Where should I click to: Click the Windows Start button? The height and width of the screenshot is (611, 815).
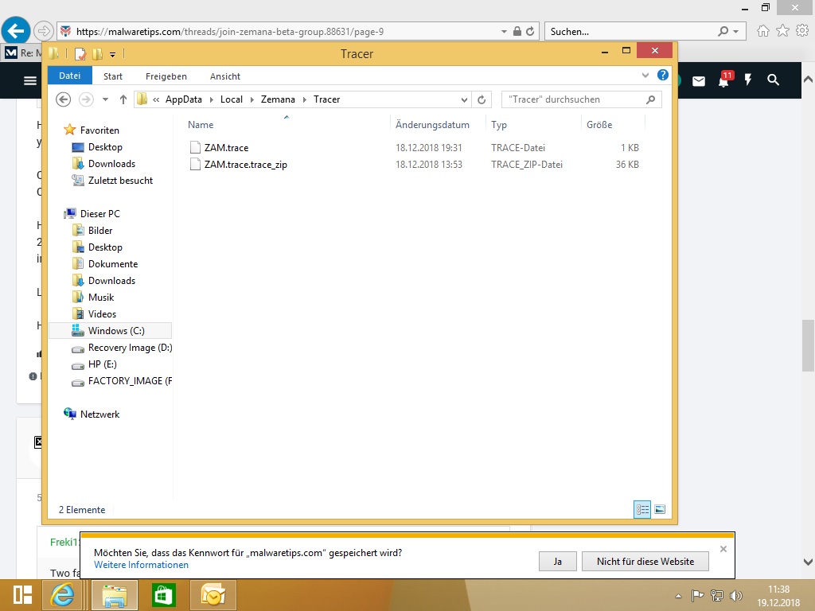point(22,595)
